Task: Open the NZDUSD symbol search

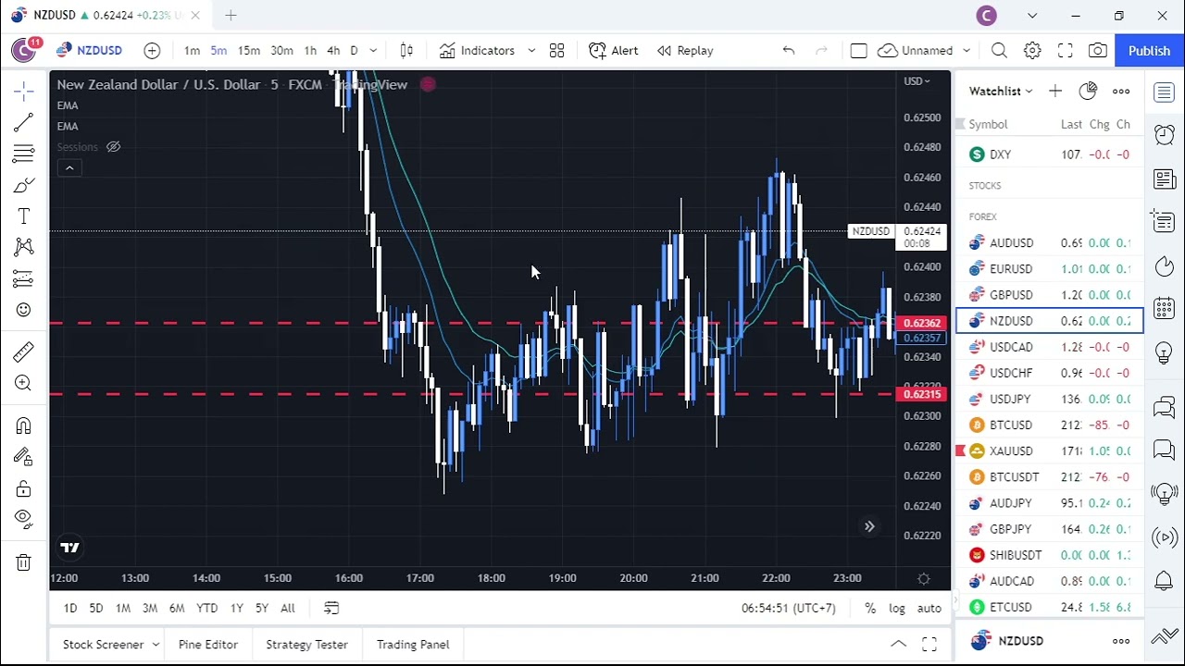Action: pos(89,51)
